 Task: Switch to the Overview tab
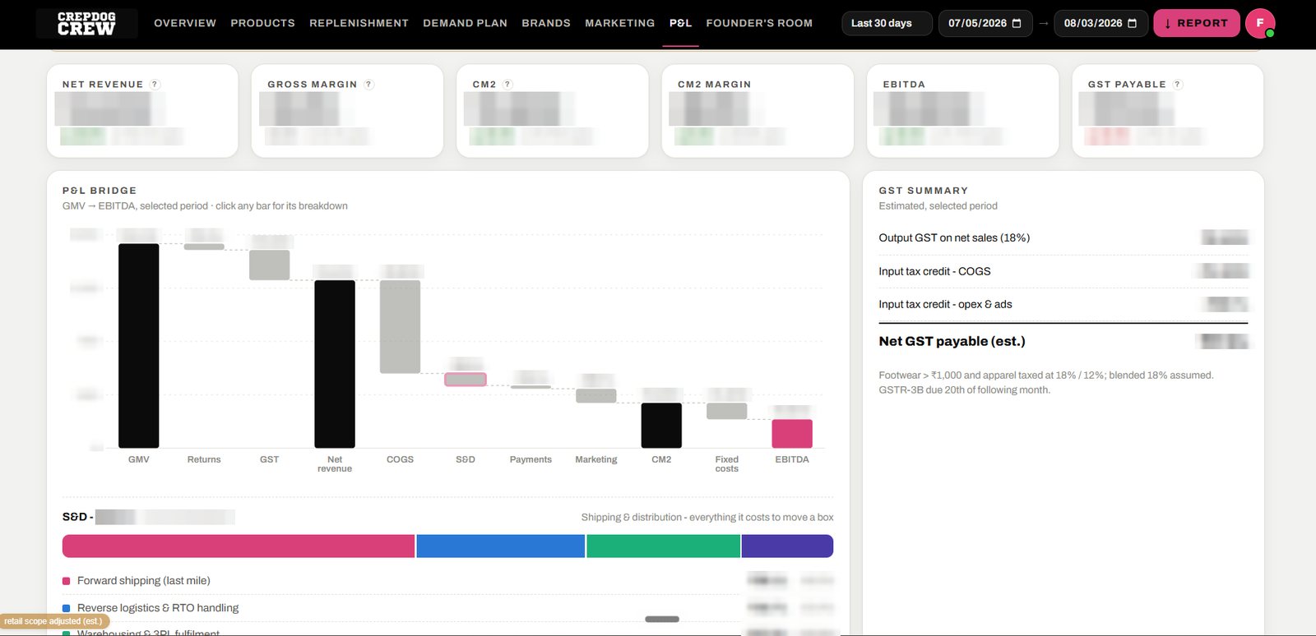[185, 23]
